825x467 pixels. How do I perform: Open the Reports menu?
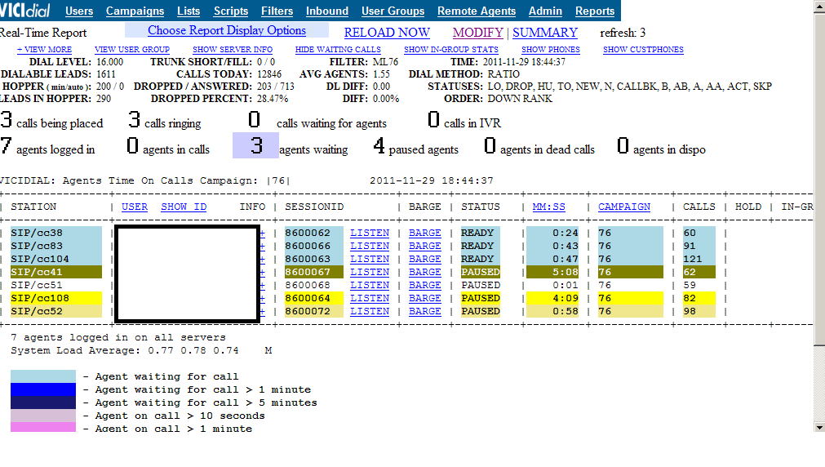pyautogui.click(x=595, y=11)
